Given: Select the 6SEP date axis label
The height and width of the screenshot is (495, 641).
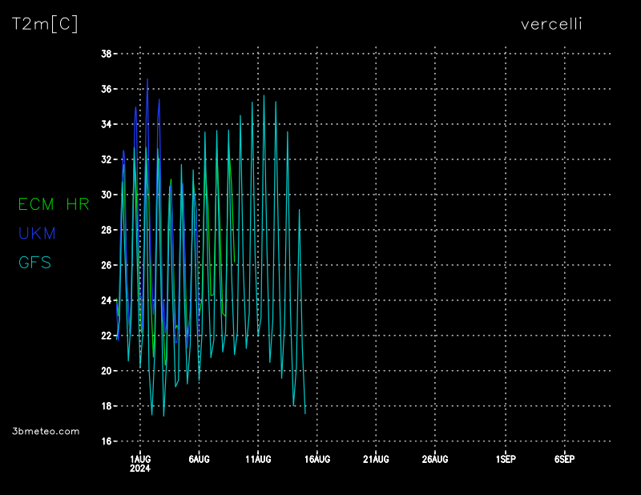Looking at the screenshot, I should pyautogui.click(x=564, y=459).
